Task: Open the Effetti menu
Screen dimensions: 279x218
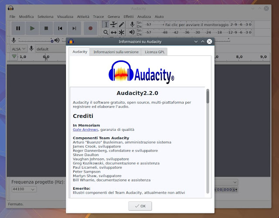Action: 129,17
